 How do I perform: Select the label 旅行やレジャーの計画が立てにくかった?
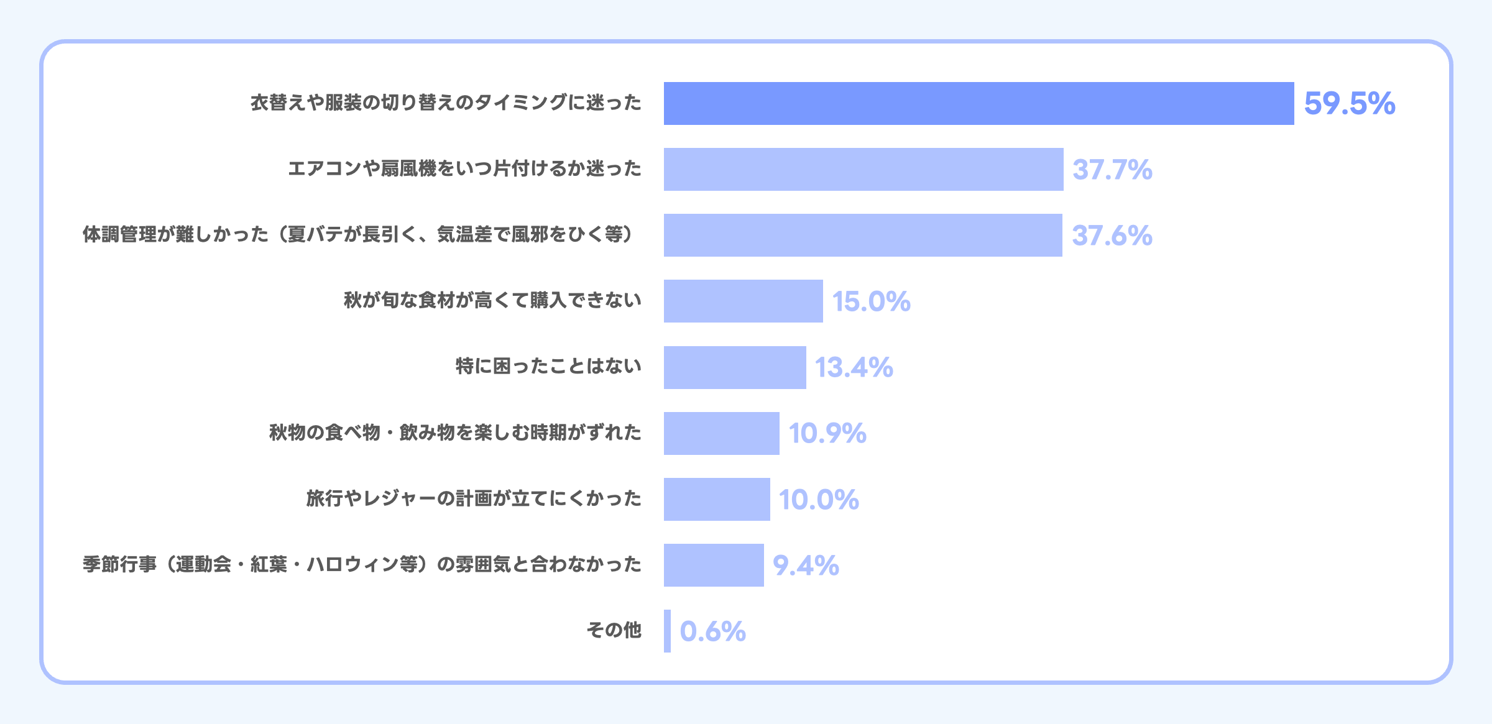(x=474, y=498)
